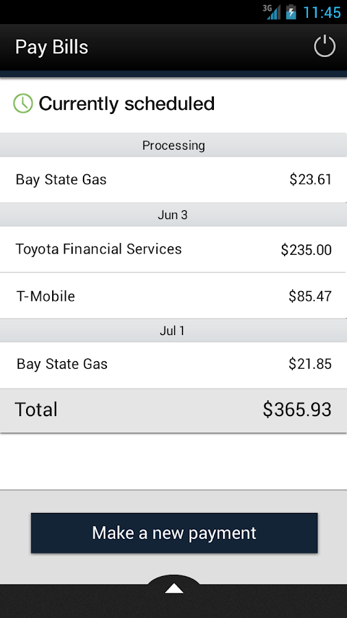Screen dimensions: 347x618
Task: Tap the 3G signal strength icon
Action: (x=272, y=12)
